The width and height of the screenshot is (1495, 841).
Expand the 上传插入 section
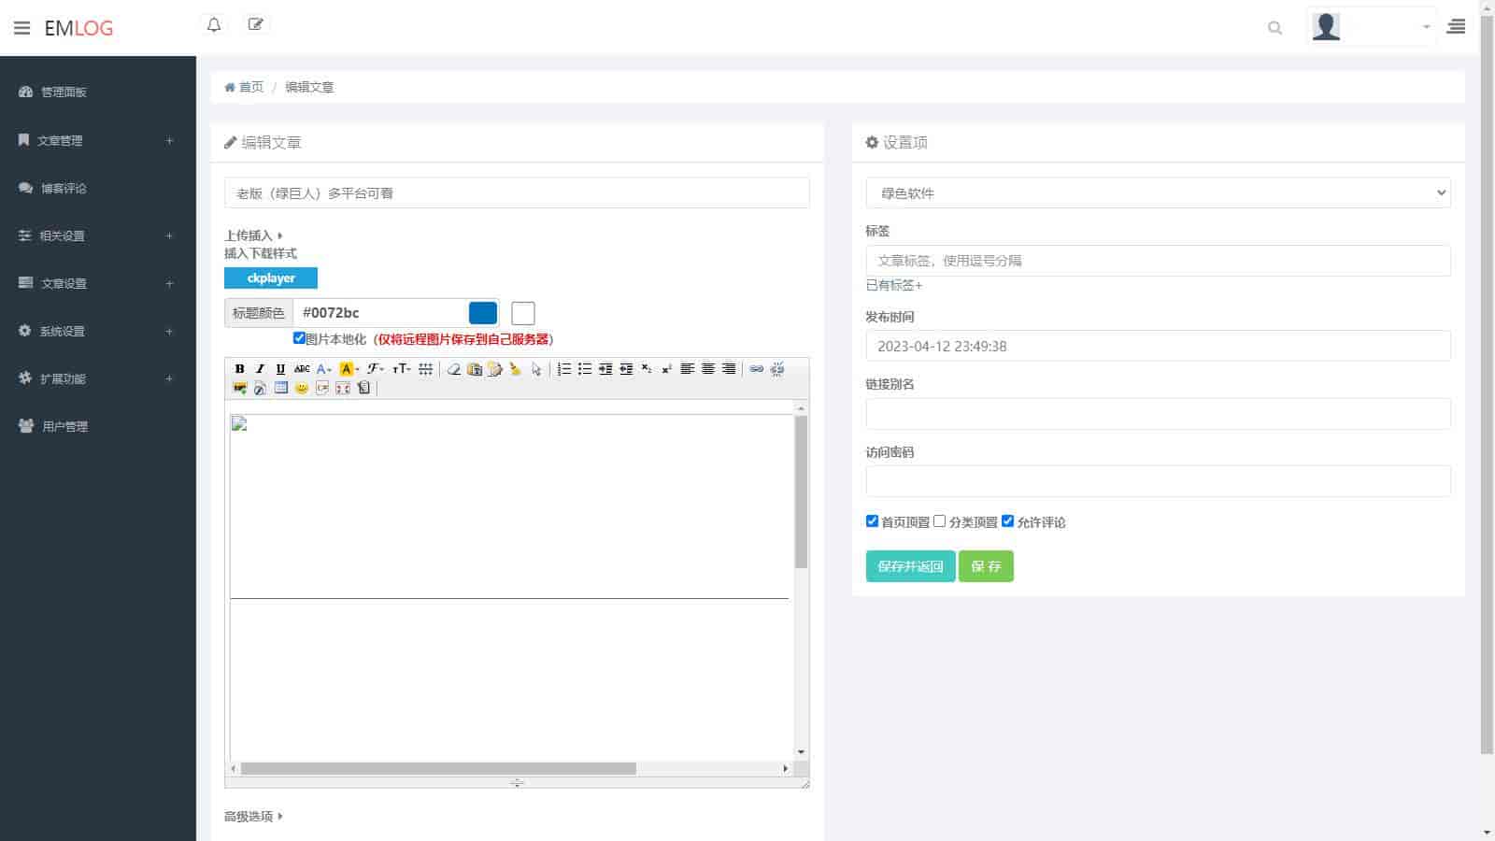[253, 235]
